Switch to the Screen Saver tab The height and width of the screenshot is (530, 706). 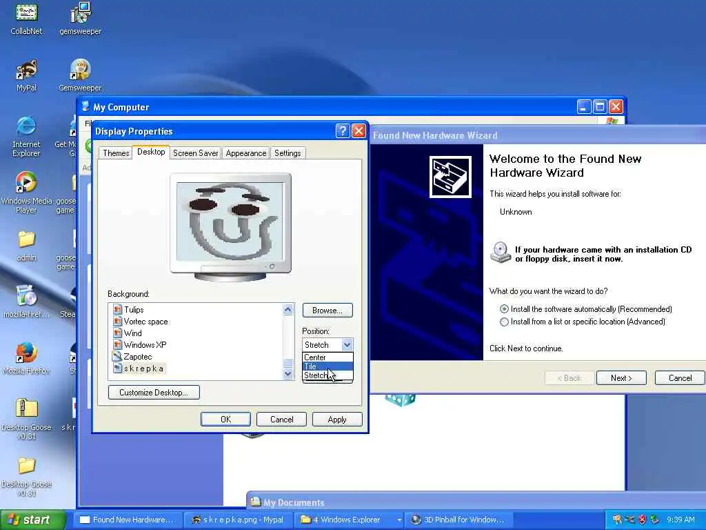(x=195, y=153)
